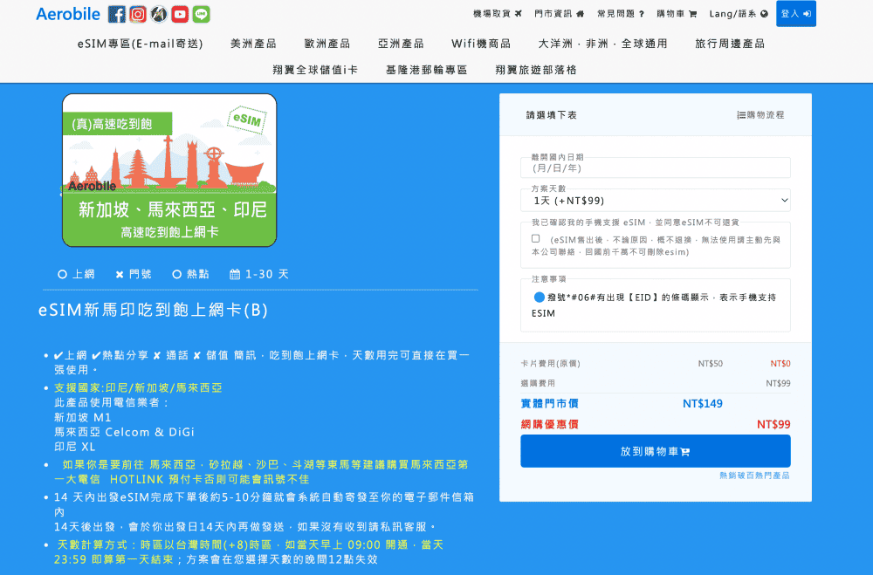Click 放到購物車 add to cart button
The image size is (873, 575).
[656, 451]
